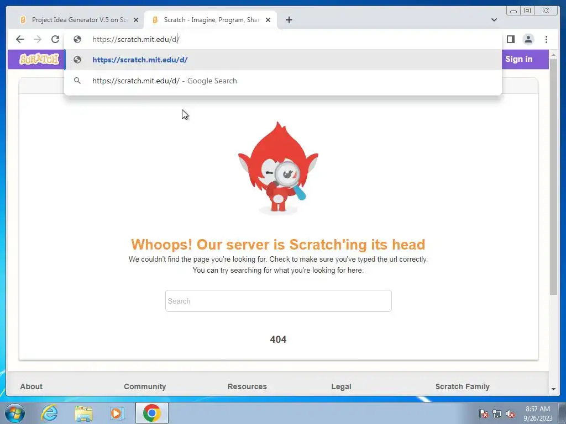Click the Community footer heading
The image size is (566, 424).
point(145,386)
